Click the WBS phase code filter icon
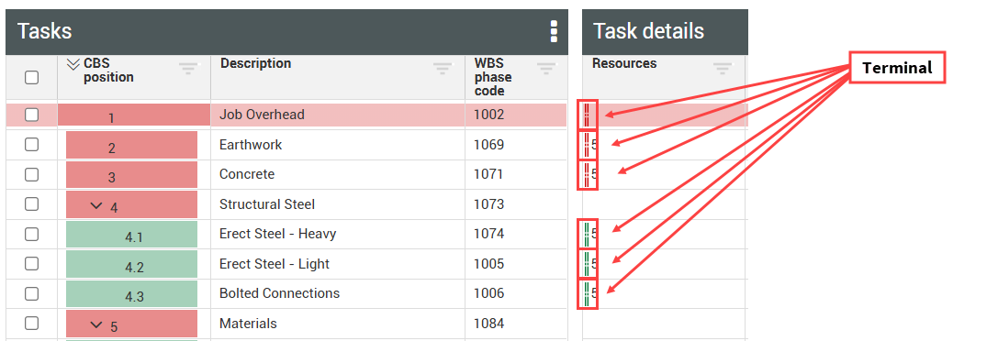This screenshot has height=341, width=998. coord(546,68)
